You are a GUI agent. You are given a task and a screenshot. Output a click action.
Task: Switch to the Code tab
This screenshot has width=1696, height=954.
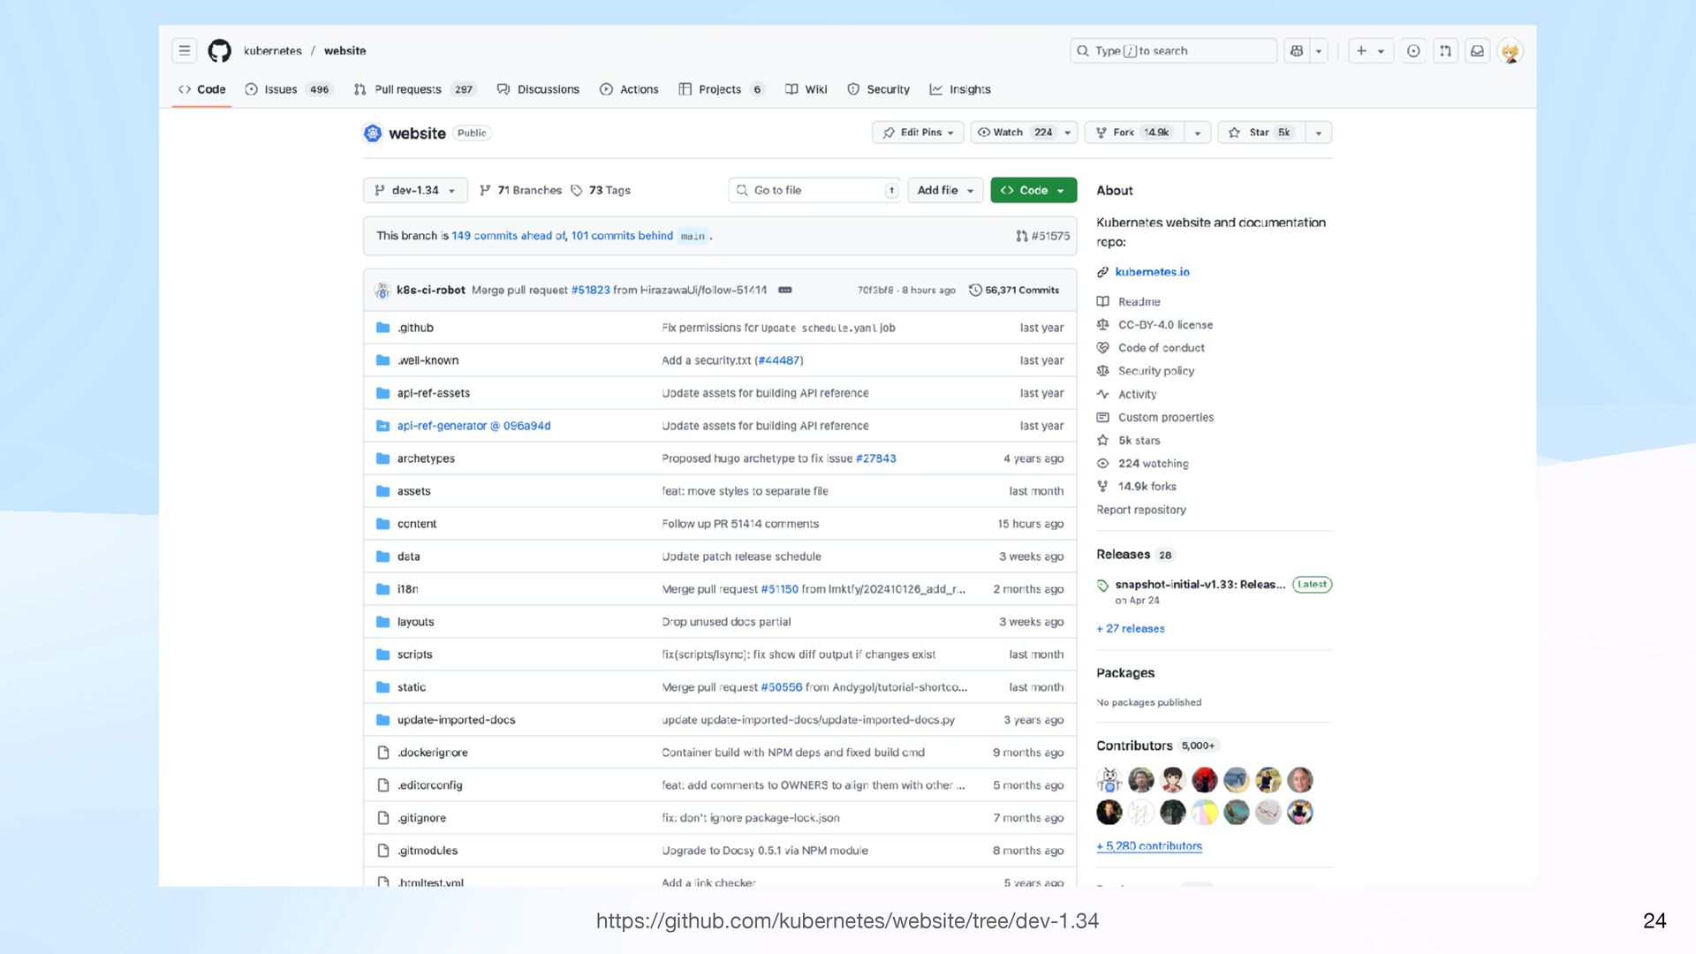tap(202, 89)
